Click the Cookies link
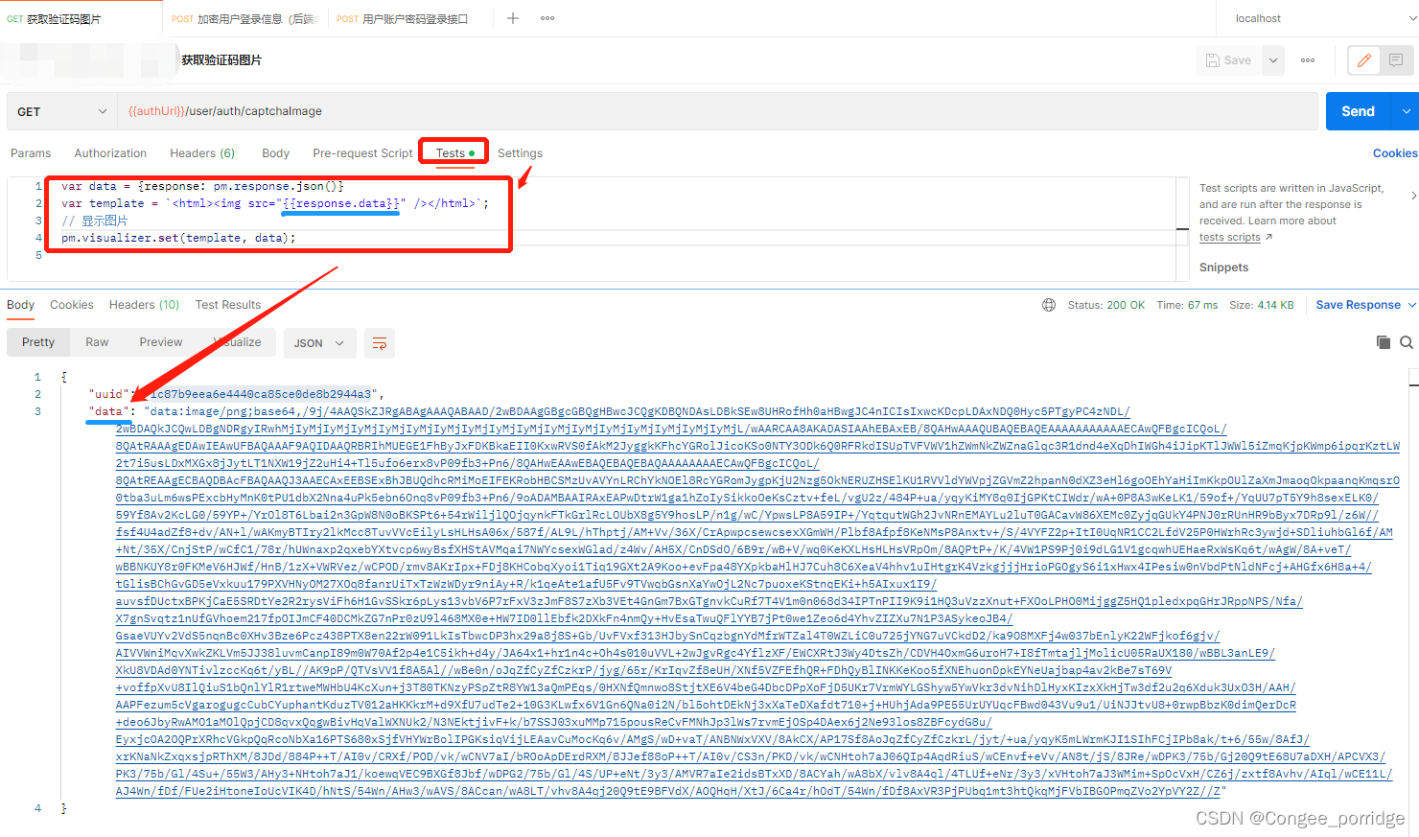1419x837 pixels. pyautogui.click(x=1395, y=153)
